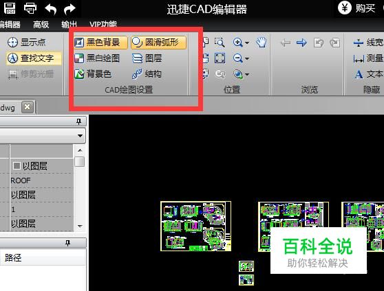This screenshot has height=291, width=384.
Task: Toggle the 结构 structure panel
Action: [147, 74]
